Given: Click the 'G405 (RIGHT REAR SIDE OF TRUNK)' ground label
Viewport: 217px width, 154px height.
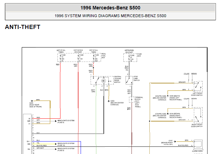Looking at the screenshot, I should click(x=35, y=105).
